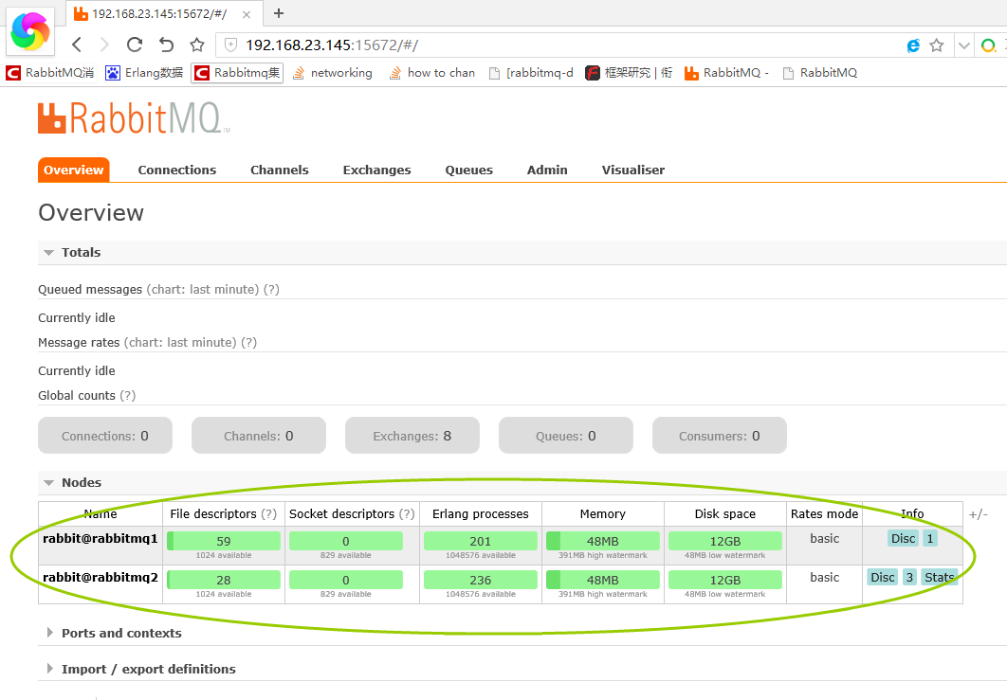This screenshot has height=700, width=1007.
Task: Click the Channels: 0 count box
Action: point(259,436)
